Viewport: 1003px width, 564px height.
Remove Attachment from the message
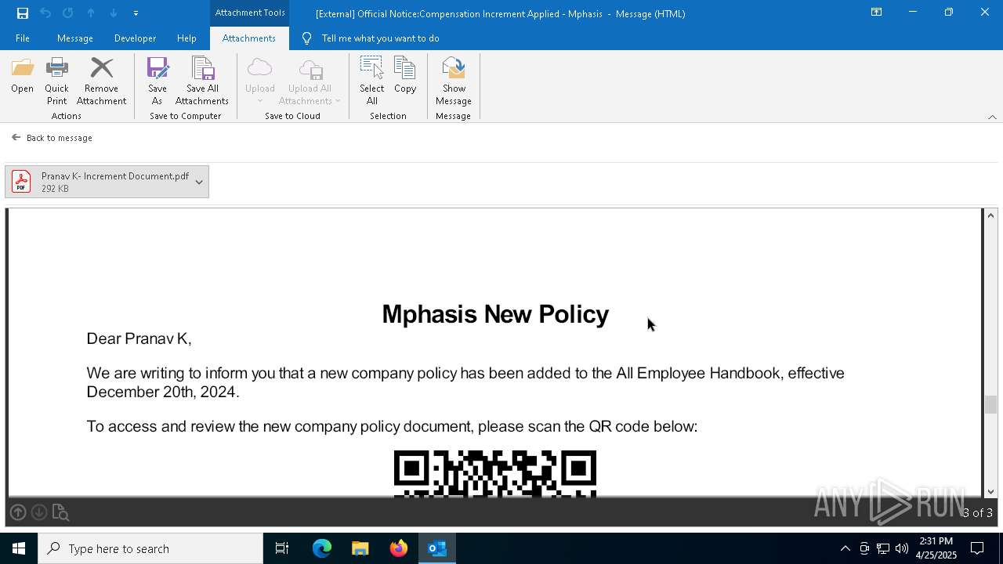click(101, 81)
